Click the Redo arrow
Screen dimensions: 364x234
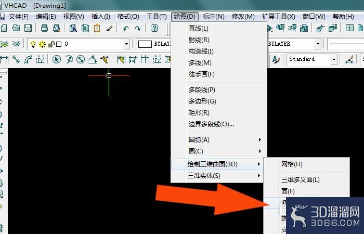pos(138,28)
